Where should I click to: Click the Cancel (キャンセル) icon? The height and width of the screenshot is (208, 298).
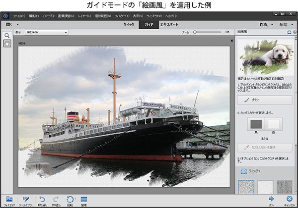point(289,201)
